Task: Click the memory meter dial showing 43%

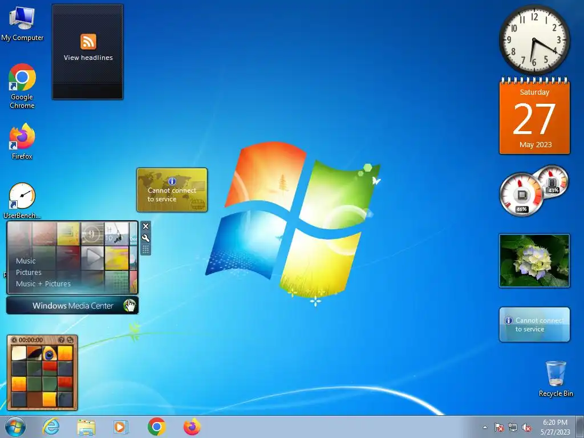Action: pyautogui.click(x=553, y=181)
